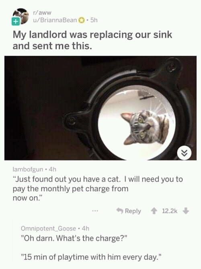Image resolution: width=201 pixels, height=269 pixels.
Task: Click the post title about landlord
Action: 92,40
